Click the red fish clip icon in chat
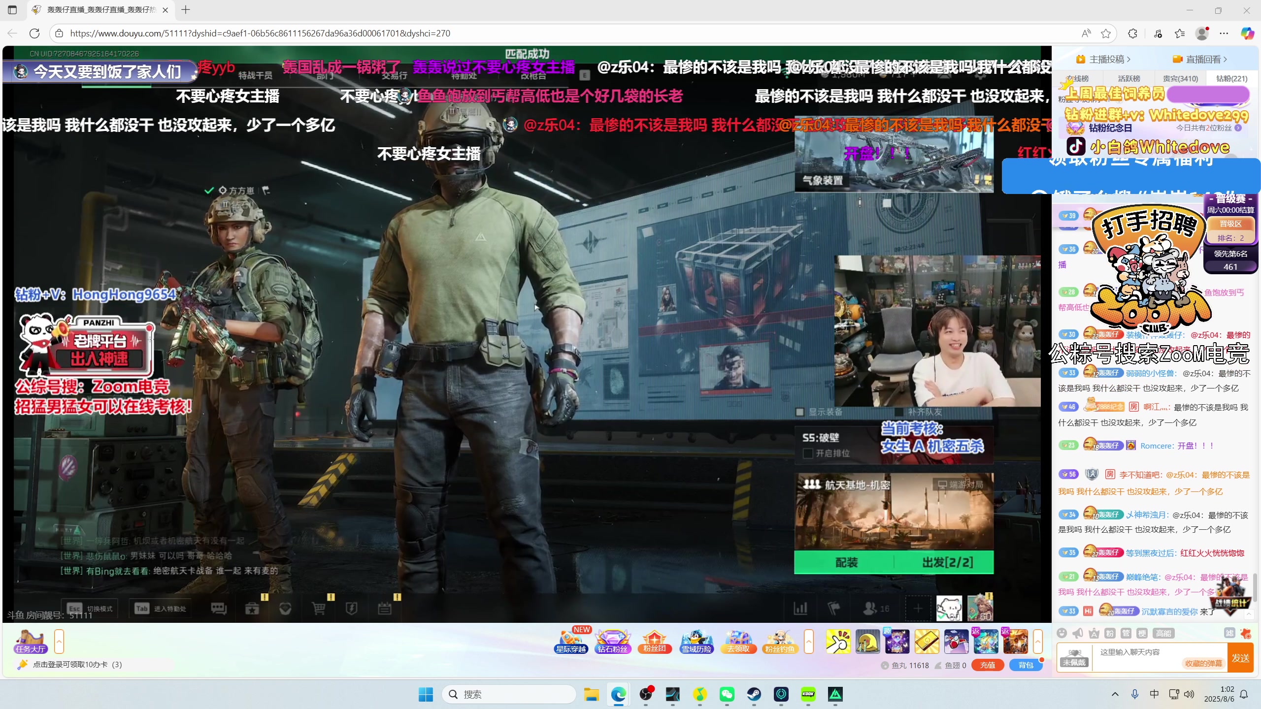The image size is (1261, 709). point(1246,633)
